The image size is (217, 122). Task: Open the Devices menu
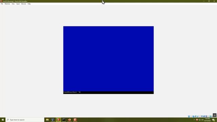[23, 4]
